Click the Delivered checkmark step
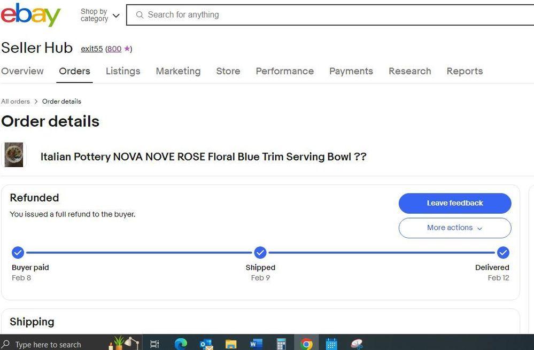 point(503,253)
